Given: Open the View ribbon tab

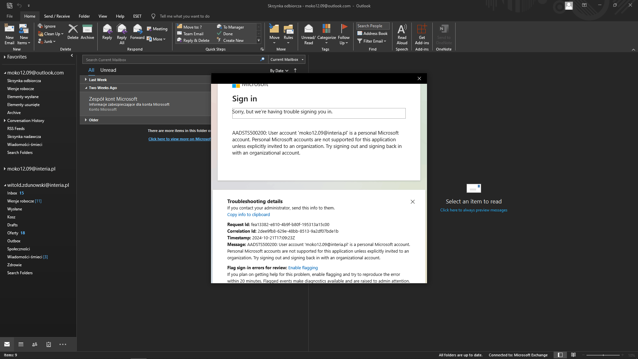Looking at the screenshot, I should click(103, 16).
